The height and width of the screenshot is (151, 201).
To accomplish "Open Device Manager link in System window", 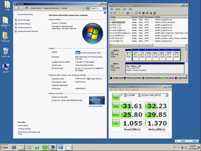I will (24, 20).
